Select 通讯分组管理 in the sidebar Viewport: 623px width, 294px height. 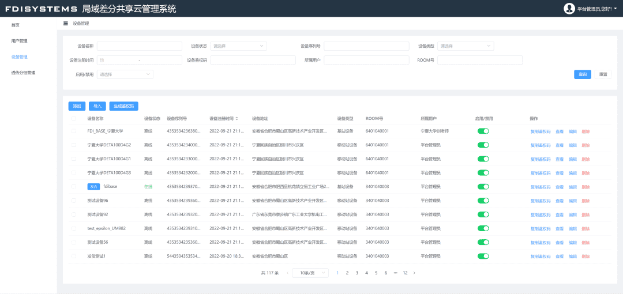23,73
